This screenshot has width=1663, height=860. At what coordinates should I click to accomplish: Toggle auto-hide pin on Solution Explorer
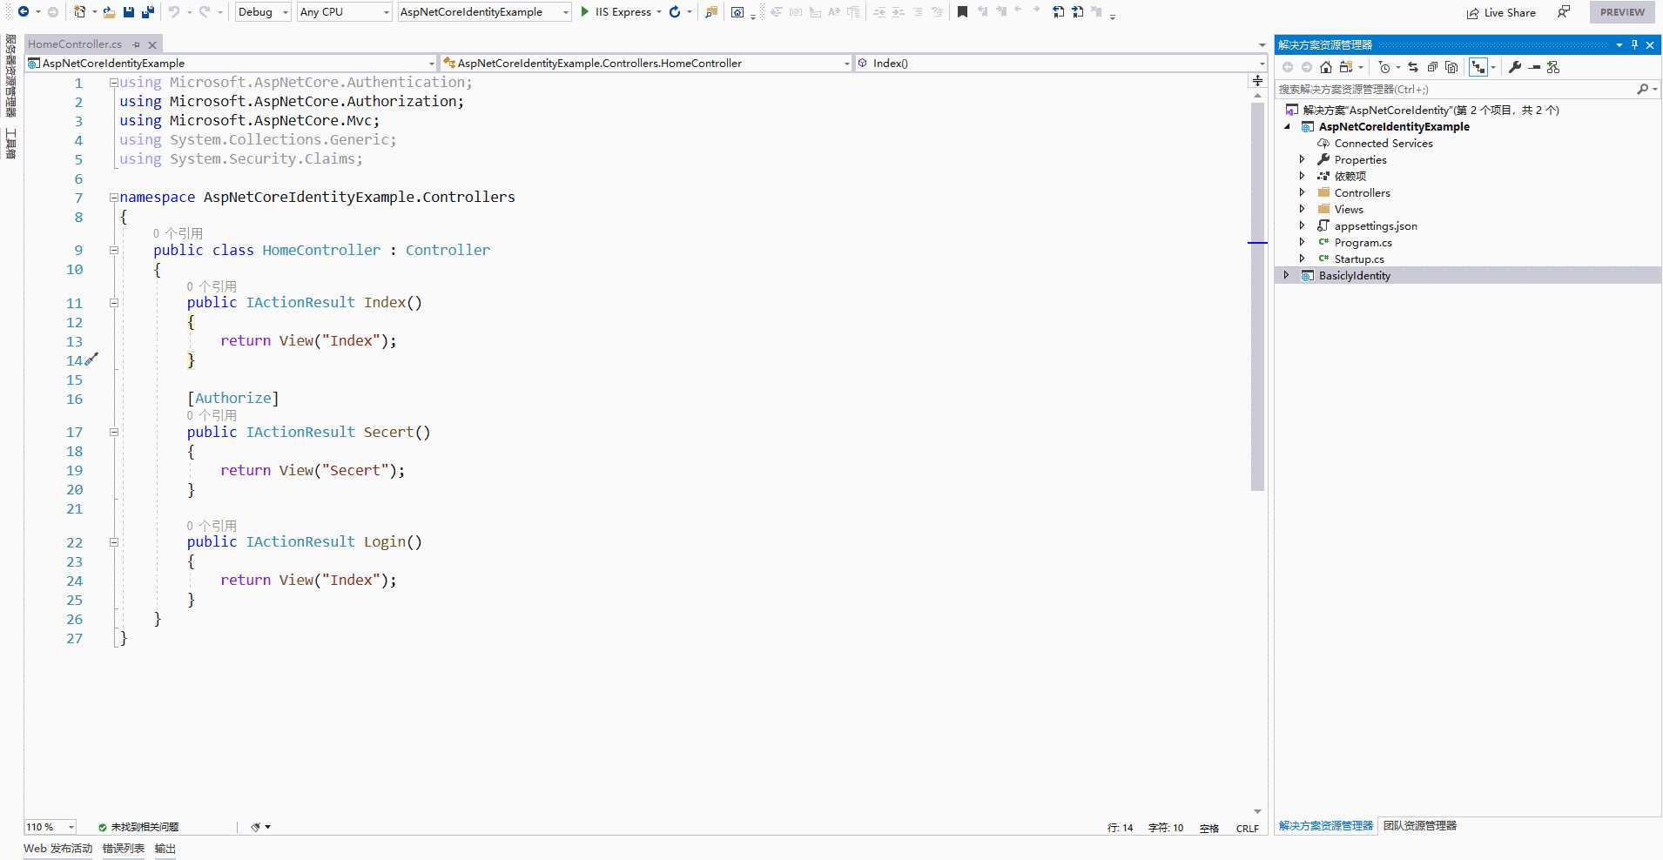1634,45
